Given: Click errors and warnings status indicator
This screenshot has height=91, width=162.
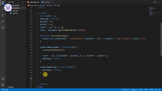Looking at the screenshot, I should coord(5,90).
